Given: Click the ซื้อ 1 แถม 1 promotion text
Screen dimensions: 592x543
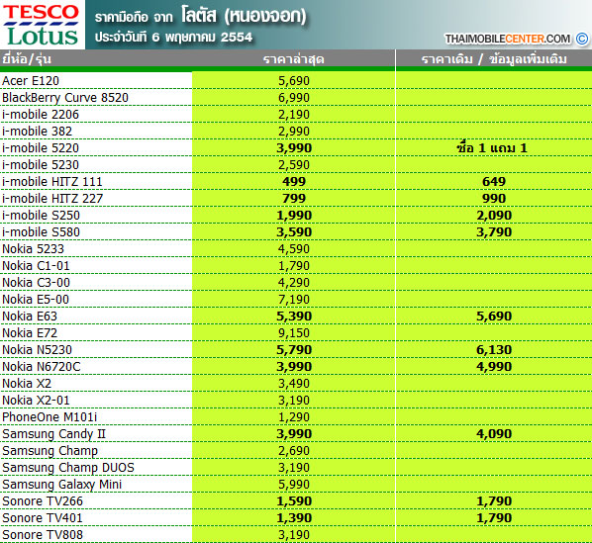Looking at the screenshot, I should pyautogui.click(x=492, y=147).
